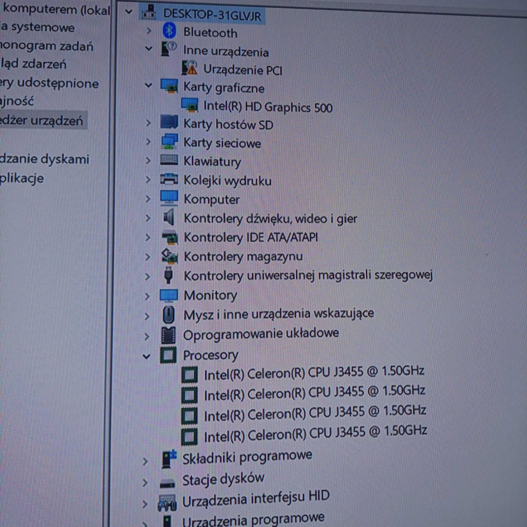Click the Bluetooth category icon
This screenshot has height=527, width=527.
click(x=169, y=31)
